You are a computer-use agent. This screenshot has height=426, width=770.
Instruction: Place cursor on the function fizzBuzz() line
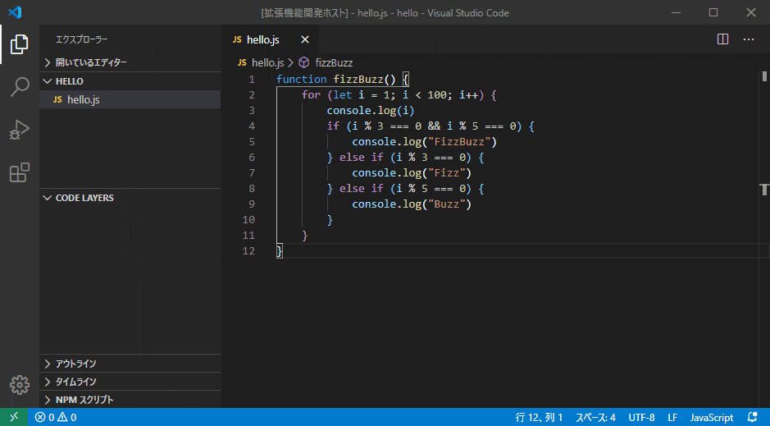(342, 79)
